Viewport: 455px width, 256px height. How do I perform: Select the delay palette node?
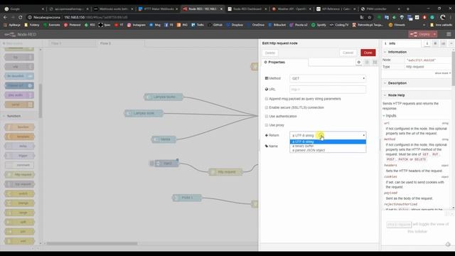(19, 146)
